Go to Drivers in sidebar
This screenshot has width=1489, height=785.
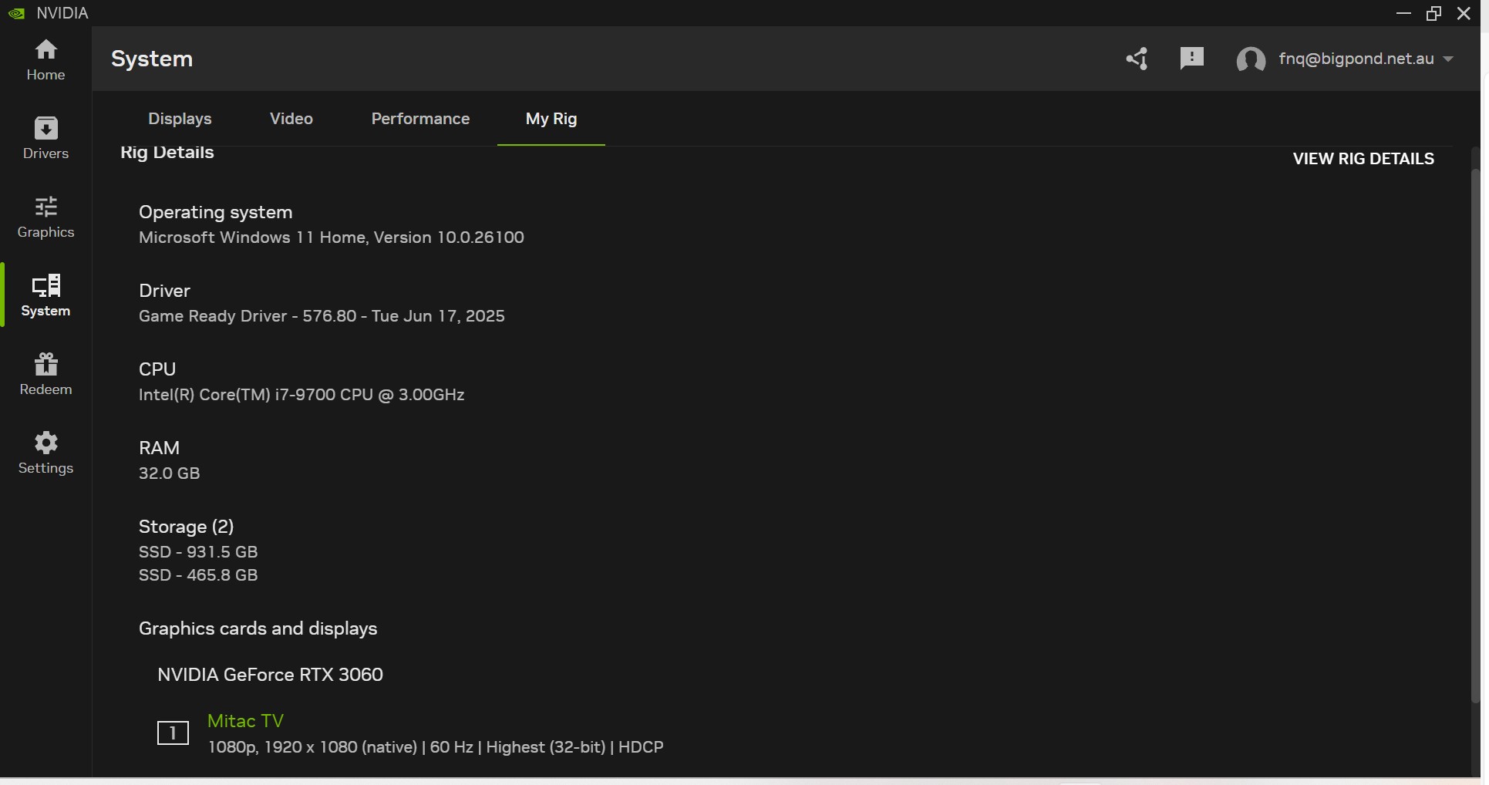point(45,138)
